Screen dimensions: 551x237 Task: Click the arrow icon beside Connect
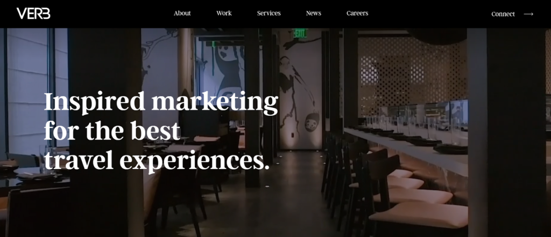(x=528, y=14)
